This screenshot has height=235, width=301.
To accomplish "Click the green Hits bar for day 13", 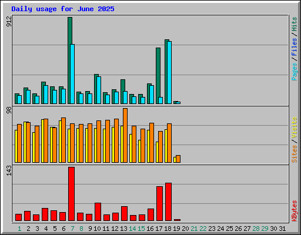I will (x=123, y=92).
